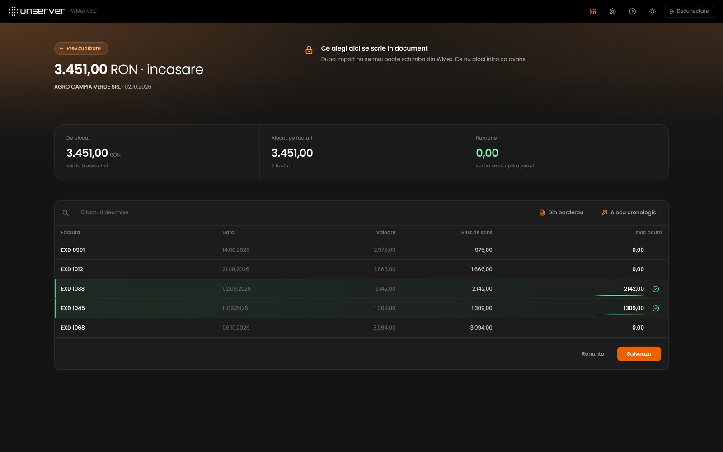Select invoice EXD 1045
The width and height of the screenshot is (723, 452).
[x=361, y=308]
